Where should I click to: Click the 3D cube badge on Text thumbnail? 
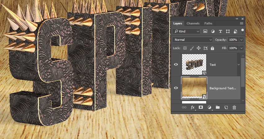204,73
